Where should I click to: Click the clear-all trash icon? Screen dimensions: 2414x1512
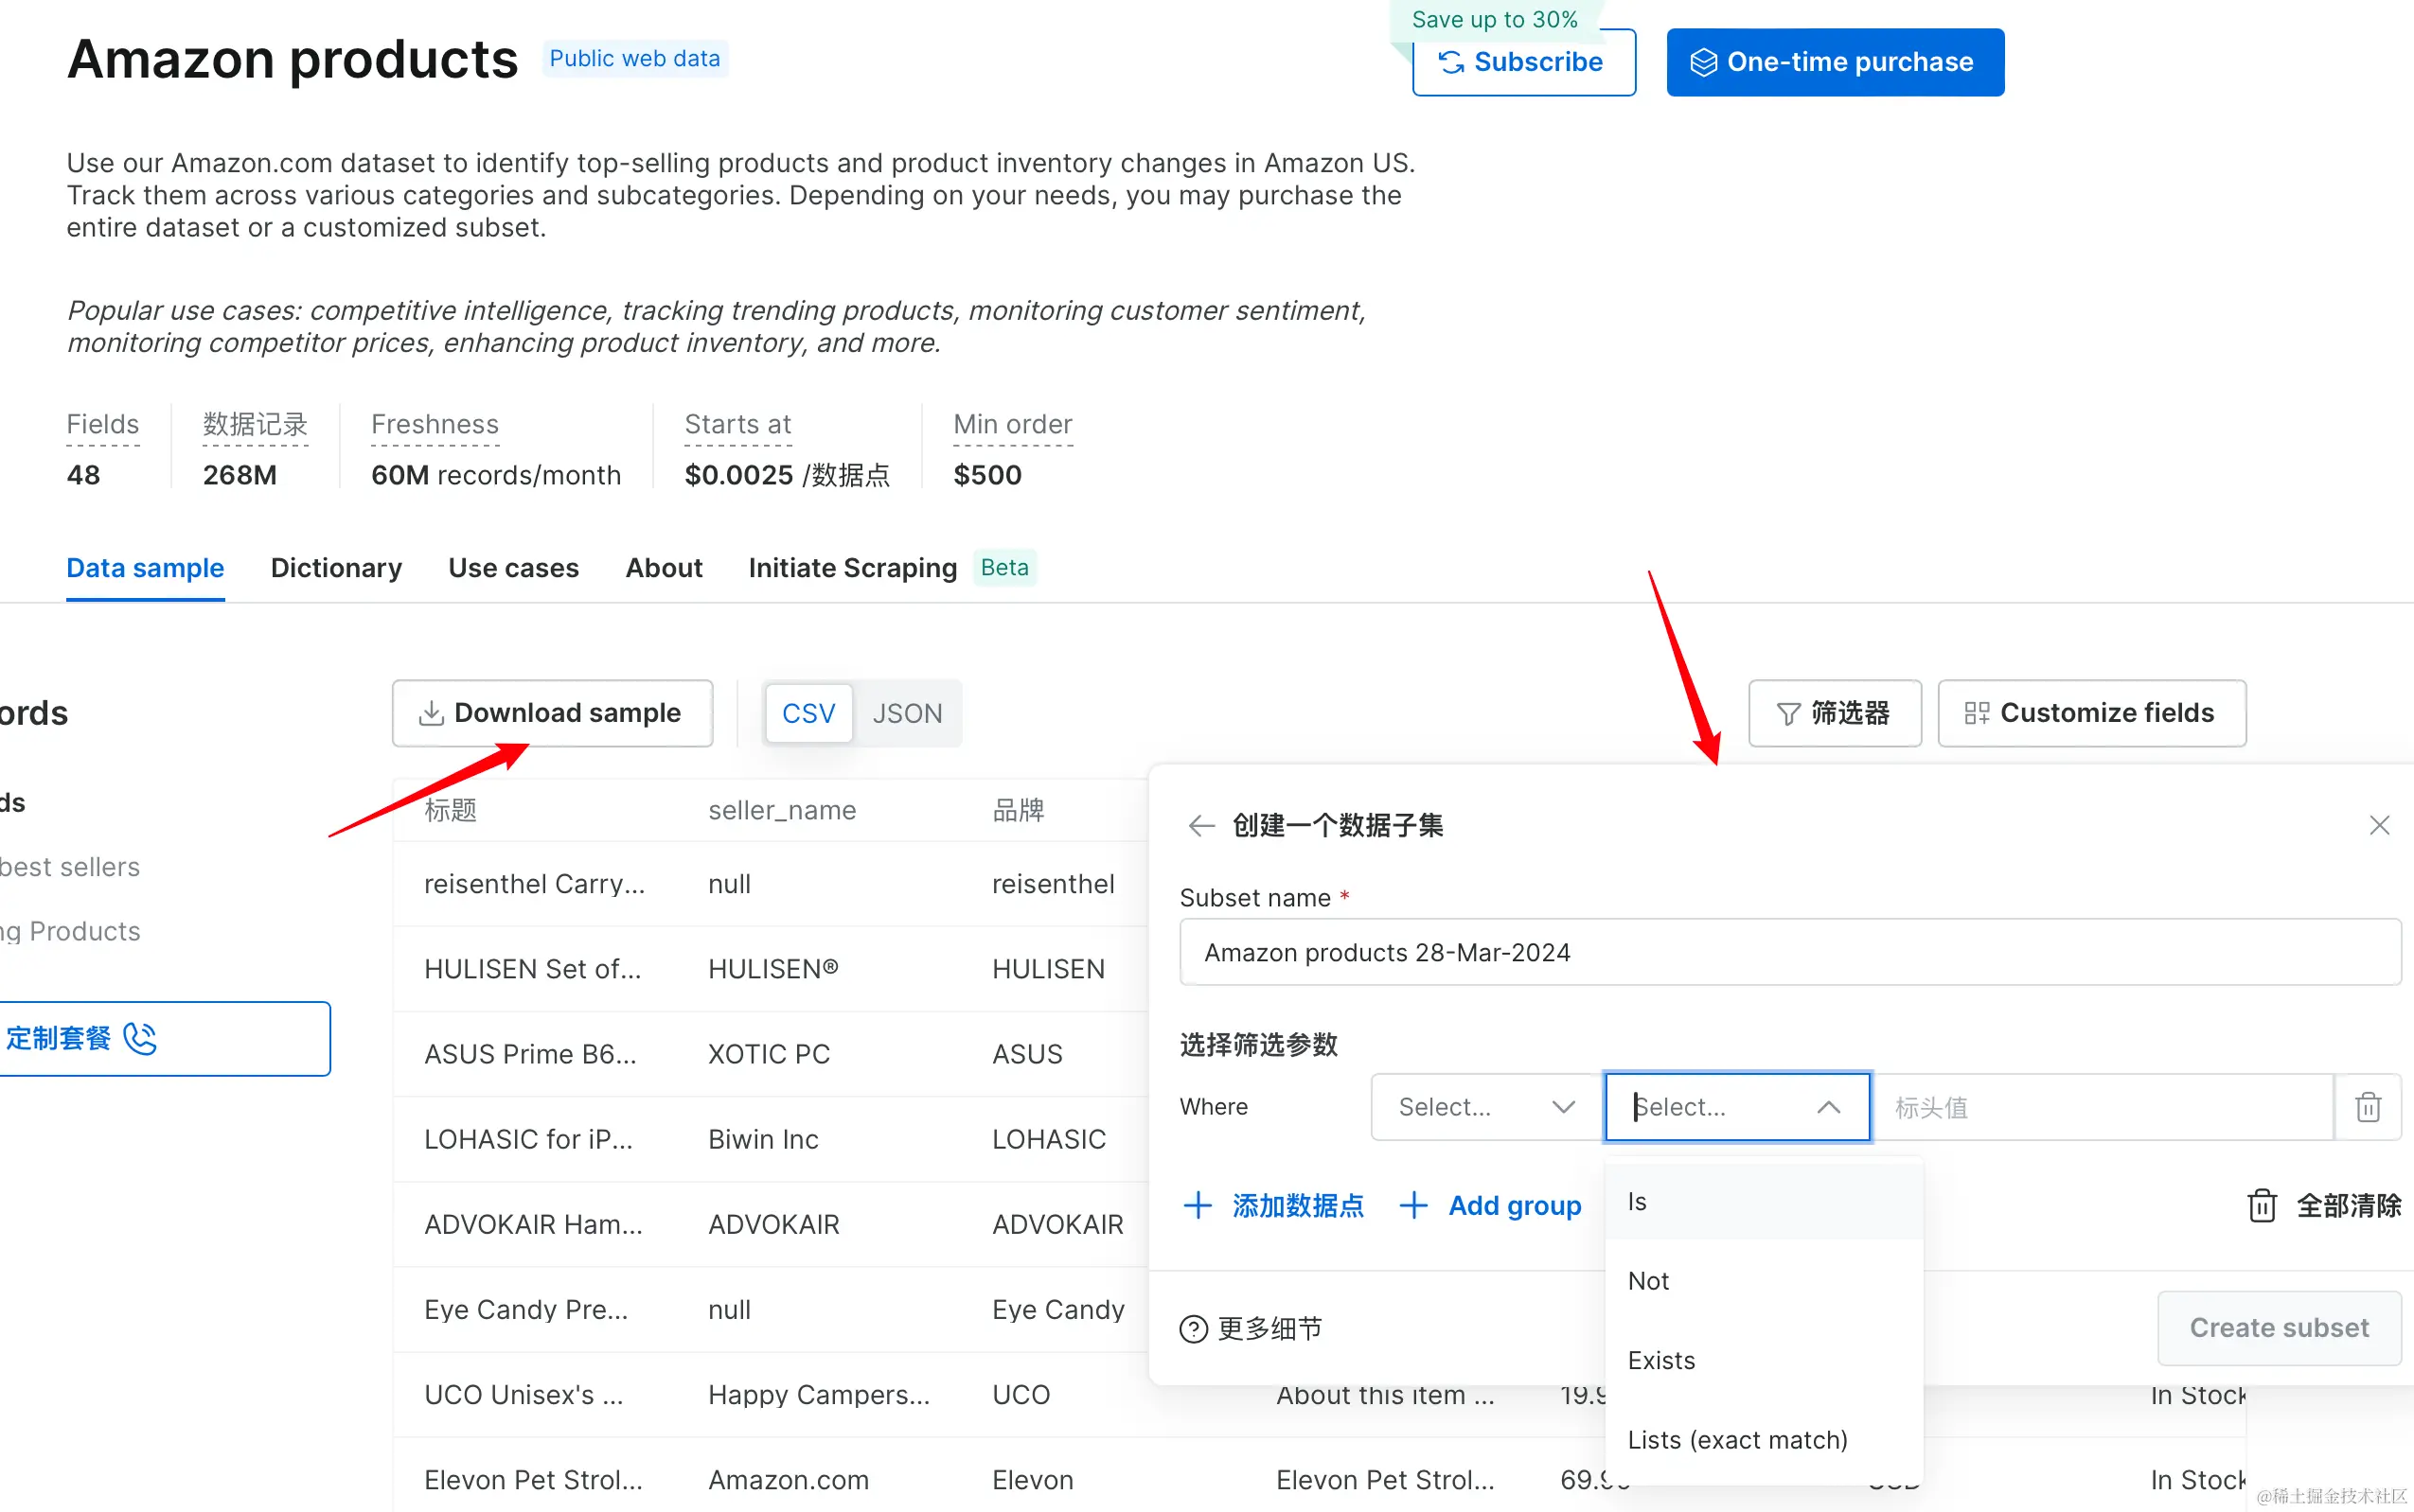2262,1206
